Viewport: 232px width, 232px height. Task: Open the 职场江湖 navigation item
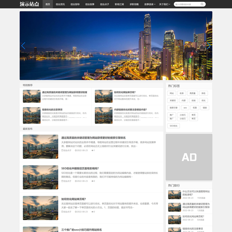[x=119, y=4]
